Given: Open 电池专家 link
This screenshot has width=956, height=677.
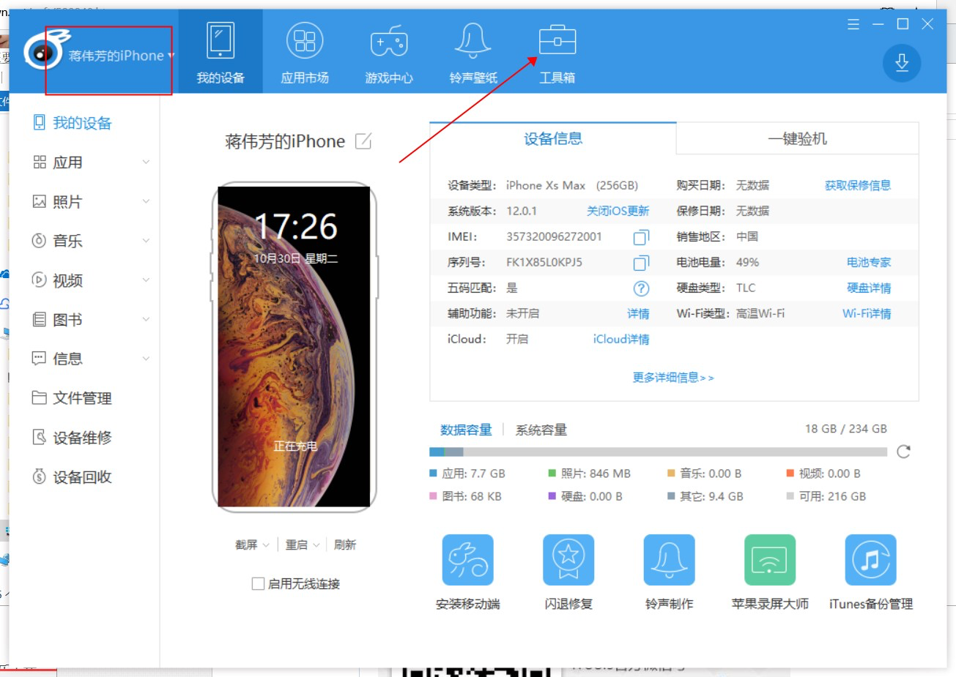Looking at the screenshot, I should pos(869,262).
